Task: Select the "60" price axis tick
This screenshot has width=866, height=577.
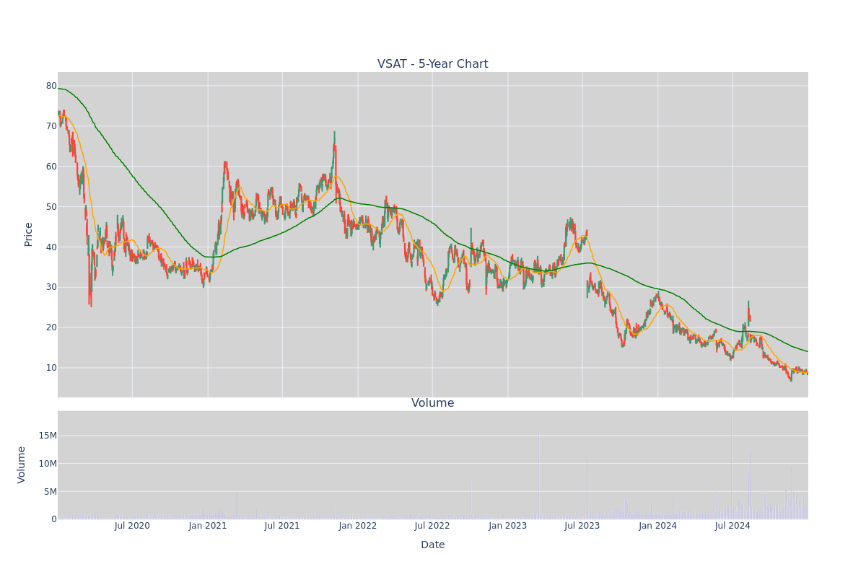Action: (51, 167)
